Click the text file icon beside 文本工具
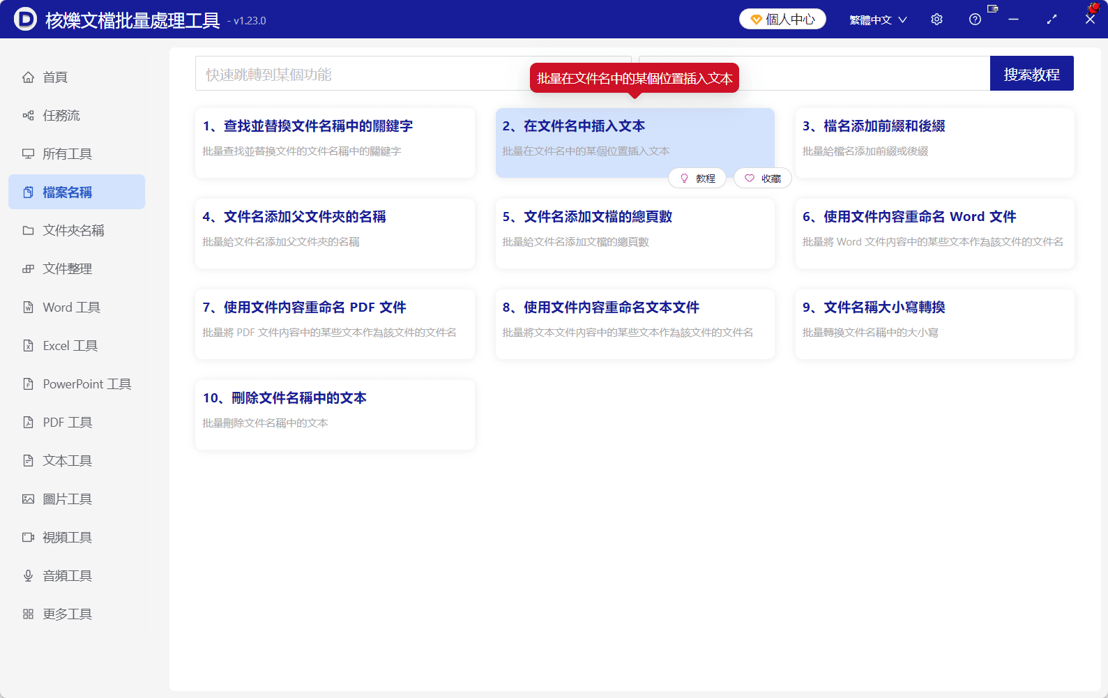1108x698 pixels. click(x=28, y=461)
